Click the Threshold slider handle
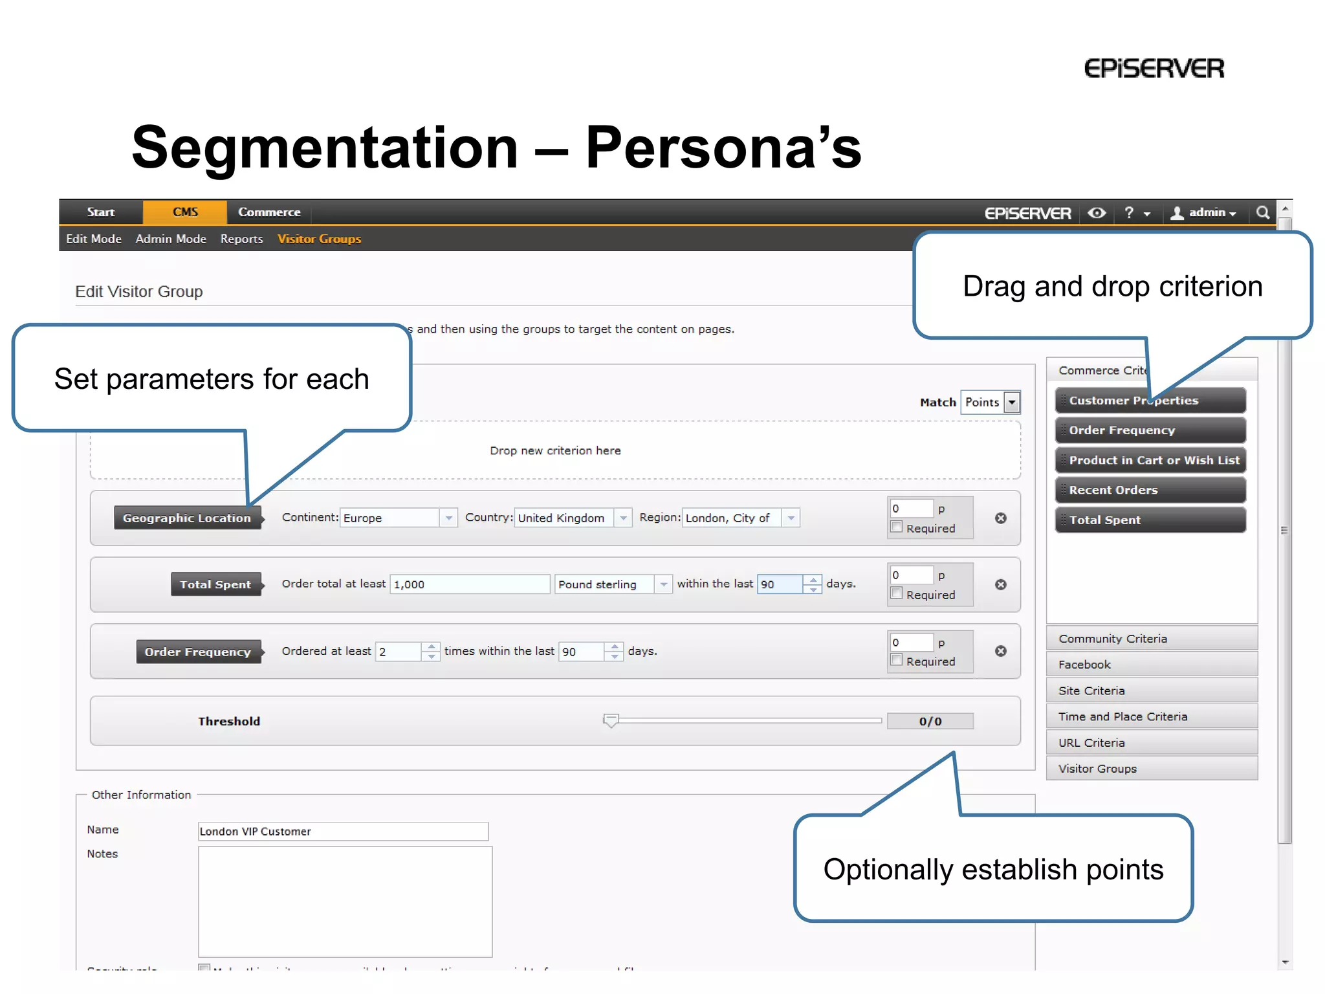 coord(611,721)
